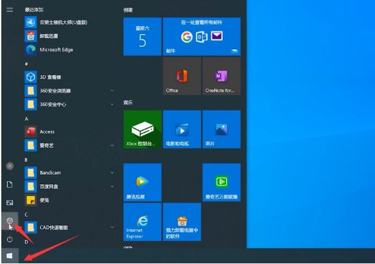Click the Windows Start button

pyautogui.click(x=10, y=256)
